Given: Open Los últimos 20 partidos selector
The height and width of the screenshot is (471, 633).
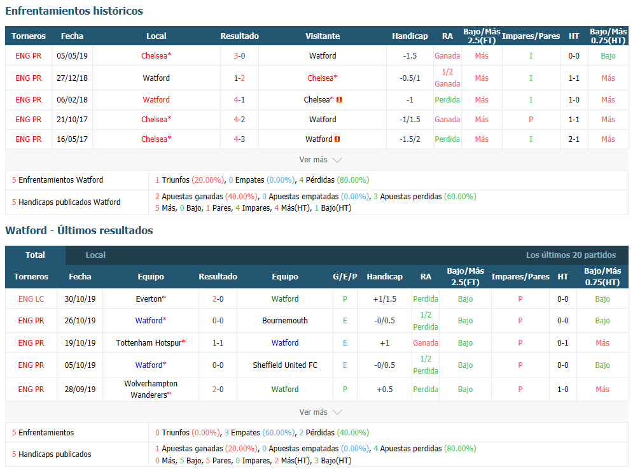Looking at the screenshot, I should pos(571,255).
